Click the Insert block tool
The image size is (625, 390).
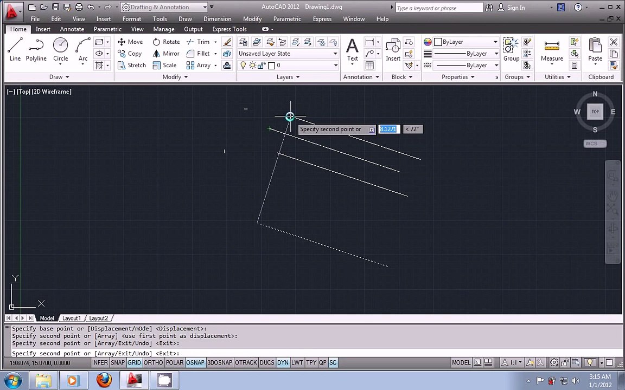tap(393, 50)
